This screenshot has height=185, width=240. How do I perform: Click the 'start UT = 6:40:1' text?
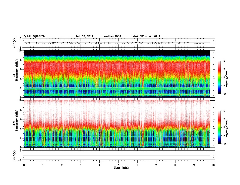tap(146, 36)
